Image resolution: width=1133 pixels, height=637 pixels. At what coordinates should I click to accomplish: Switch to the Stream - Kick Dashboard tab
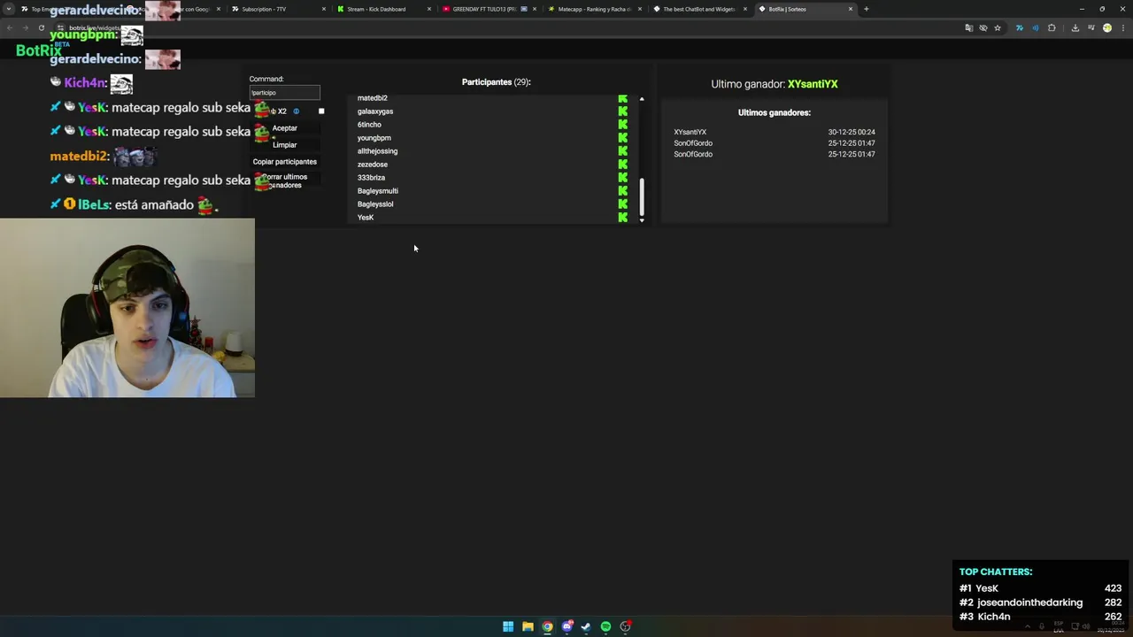(384, 9)
